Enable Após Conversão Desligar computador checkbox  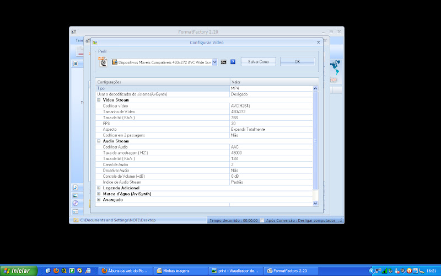click(262, 220)
